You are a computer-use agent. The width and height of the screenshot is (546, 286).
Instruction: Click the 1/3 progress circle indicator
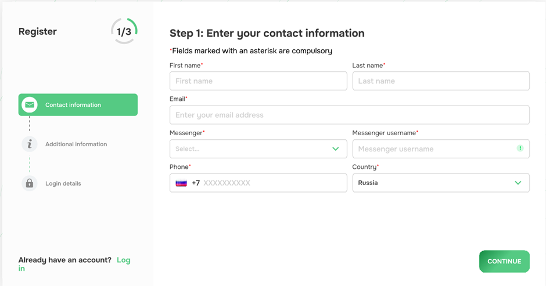click(124, 31)
